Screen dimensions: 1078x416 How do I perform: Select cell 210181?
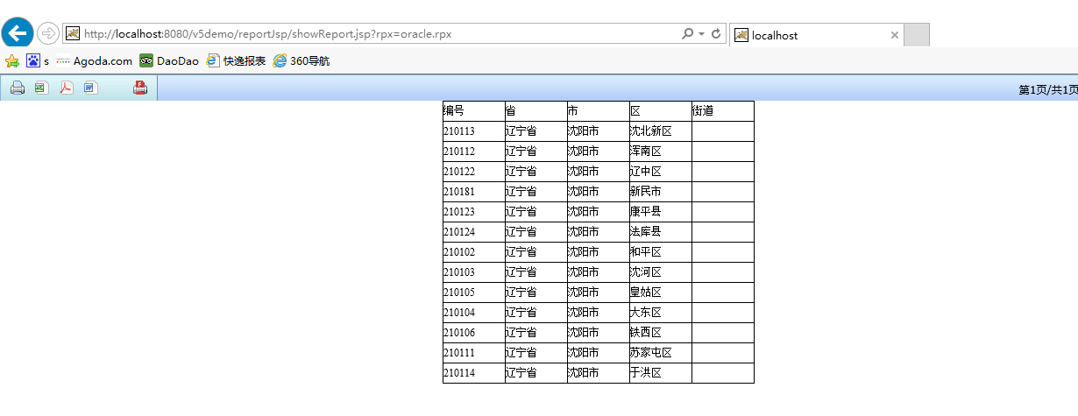click(474, 192)
